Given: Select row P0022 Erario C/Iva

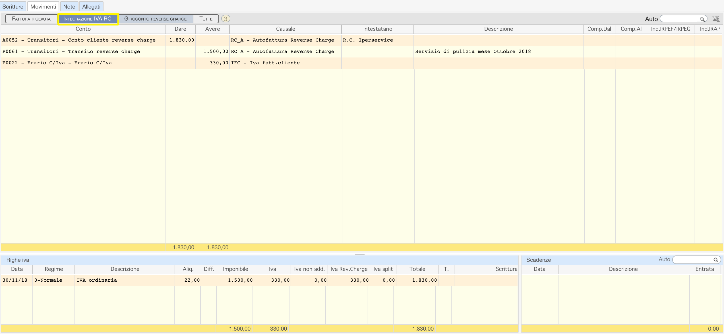Looking at the screenshot, I should (362, 63).
